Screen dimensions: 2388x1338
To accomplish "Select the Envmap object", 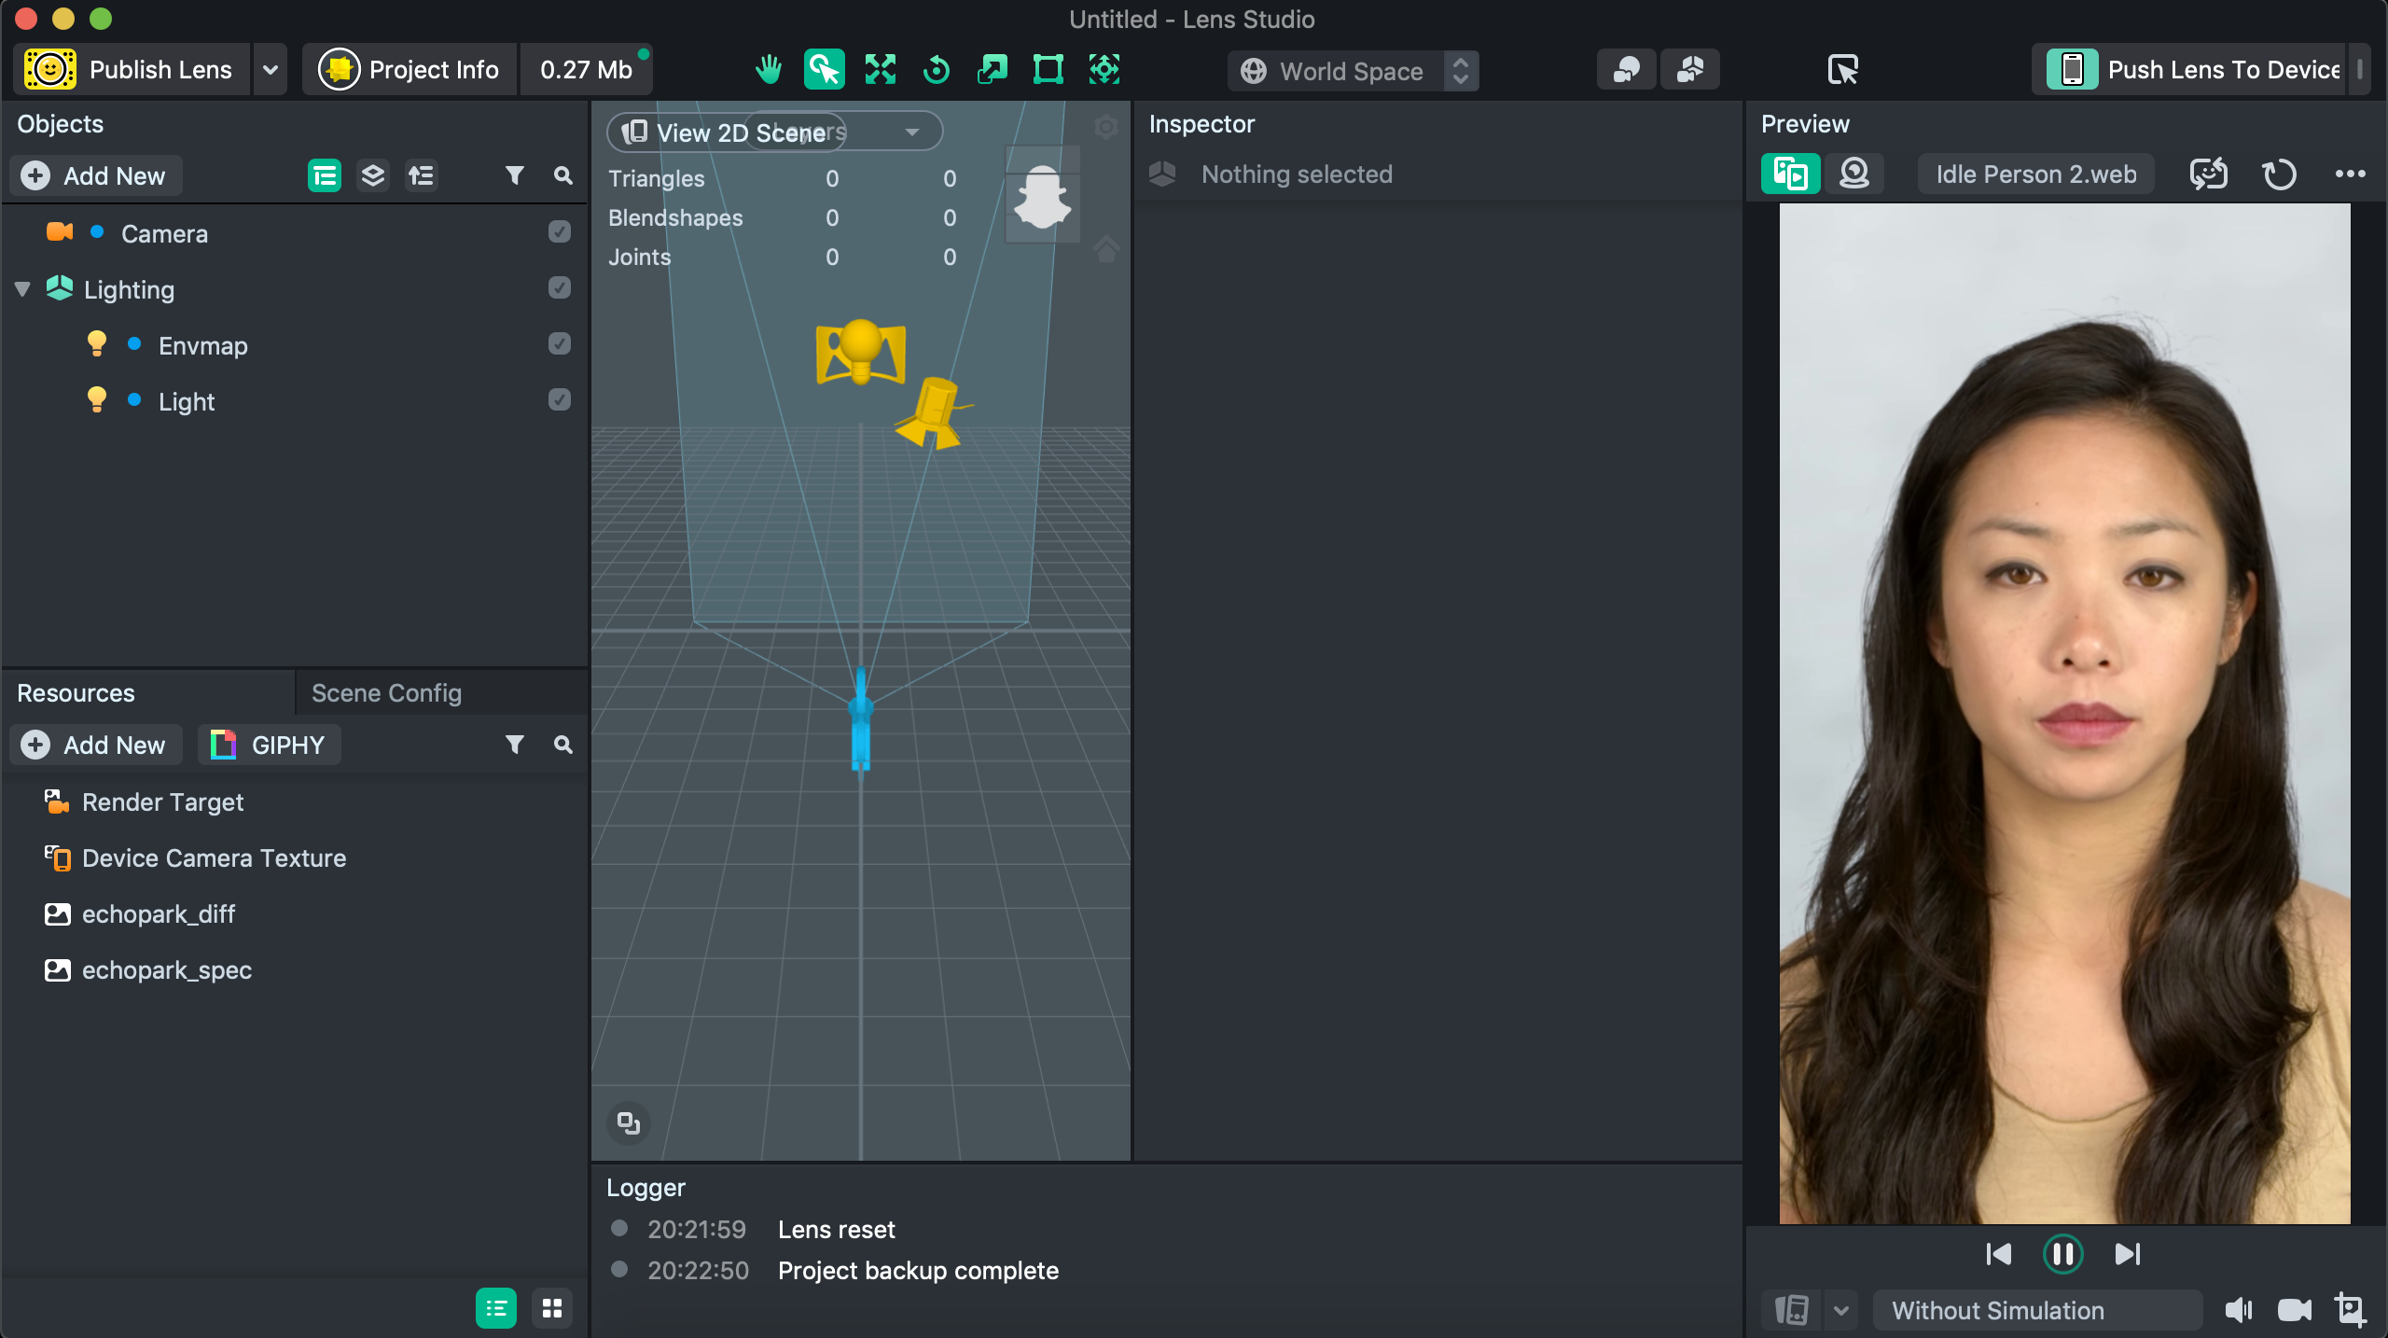I will (x=203, y=345).
